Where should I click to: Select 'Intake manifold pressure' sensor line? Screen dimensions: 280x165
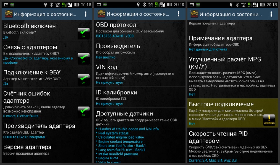117,154
